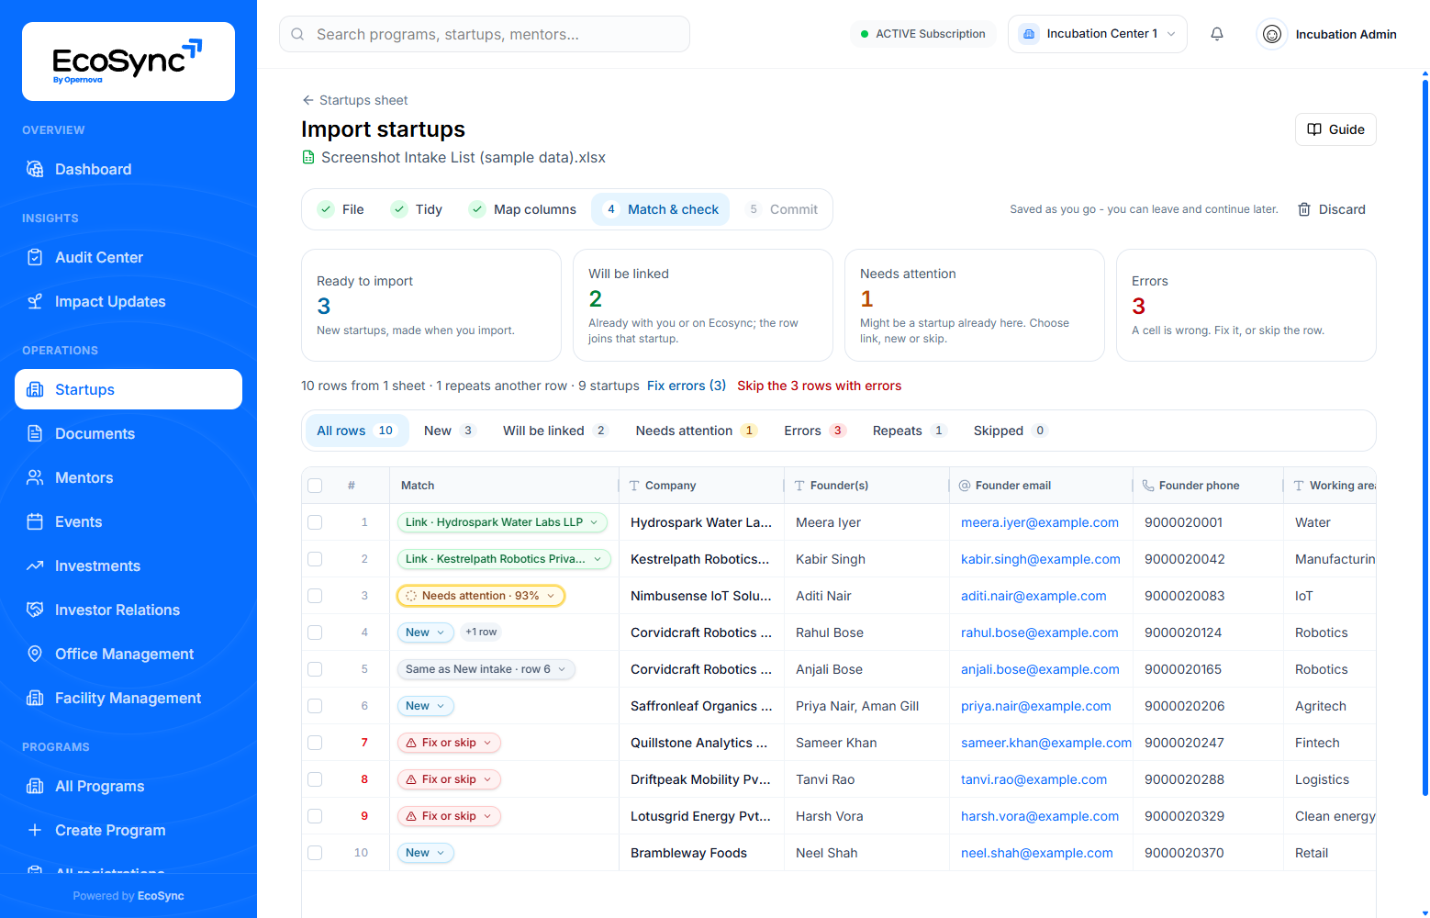Switch to the Will be linked tab
Viewport: 1430px width, 918px height.
point(555,431)
